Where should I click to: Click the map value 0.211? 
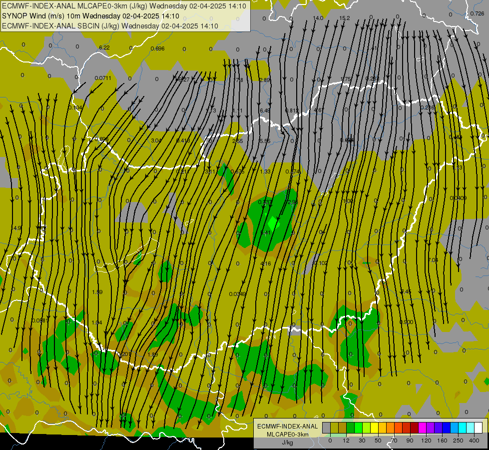point(183,171)
